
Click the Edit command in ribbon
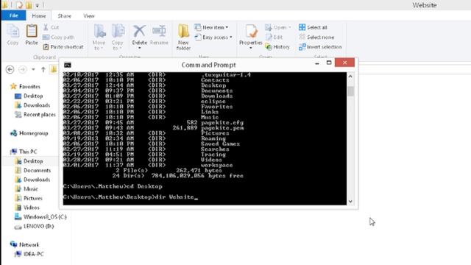[274, 38]
